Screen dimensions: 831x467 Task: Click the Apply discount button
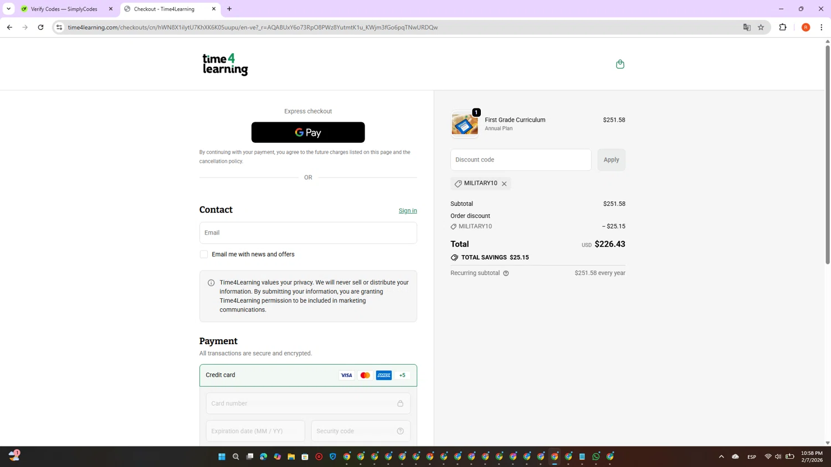click(611, 160)
